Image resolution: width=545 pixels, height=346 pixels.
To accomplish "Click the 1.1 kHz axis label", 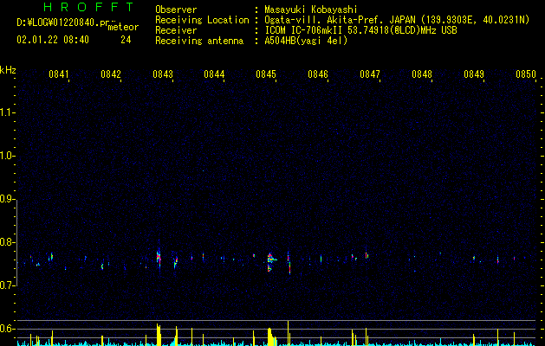I will point(8,112).
